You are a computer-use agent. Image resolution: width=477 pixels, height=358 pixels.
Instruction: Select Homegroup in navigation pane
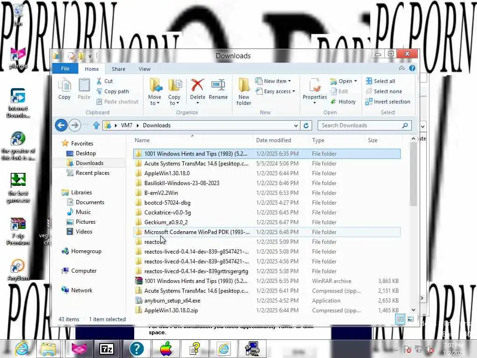(86, 251)
